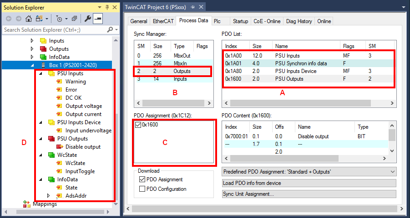The image size is (410, 218).
Task: Collapse the PSU Inputs node
Action: 40,73
